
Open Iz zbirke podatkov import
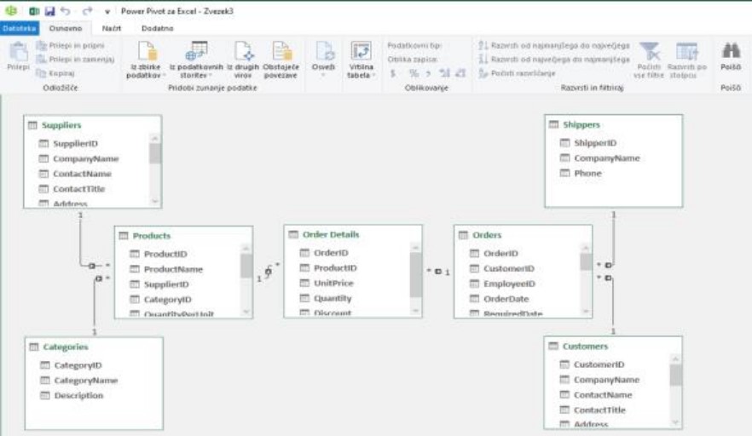coord(146,60)
